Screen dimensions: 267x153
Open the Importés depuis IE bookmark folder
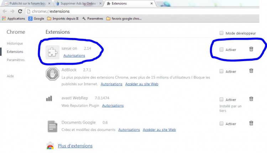click(63, 18)
